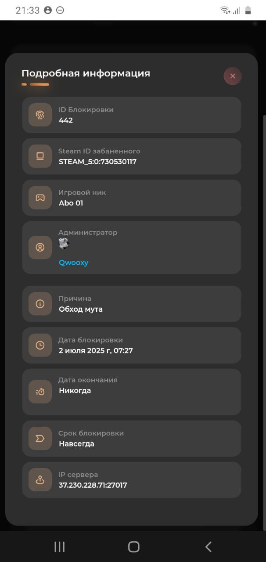This screenshot has height=562, width=266.
Task: Tap the stopwatch icon for Дата окончания
Action: tap(40, 392)
